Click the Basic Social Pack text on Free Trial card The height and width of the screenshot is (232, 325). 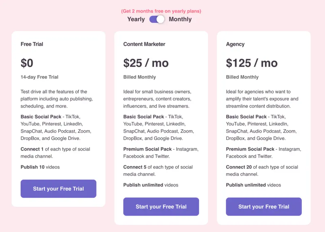click(x=41, y=117)
